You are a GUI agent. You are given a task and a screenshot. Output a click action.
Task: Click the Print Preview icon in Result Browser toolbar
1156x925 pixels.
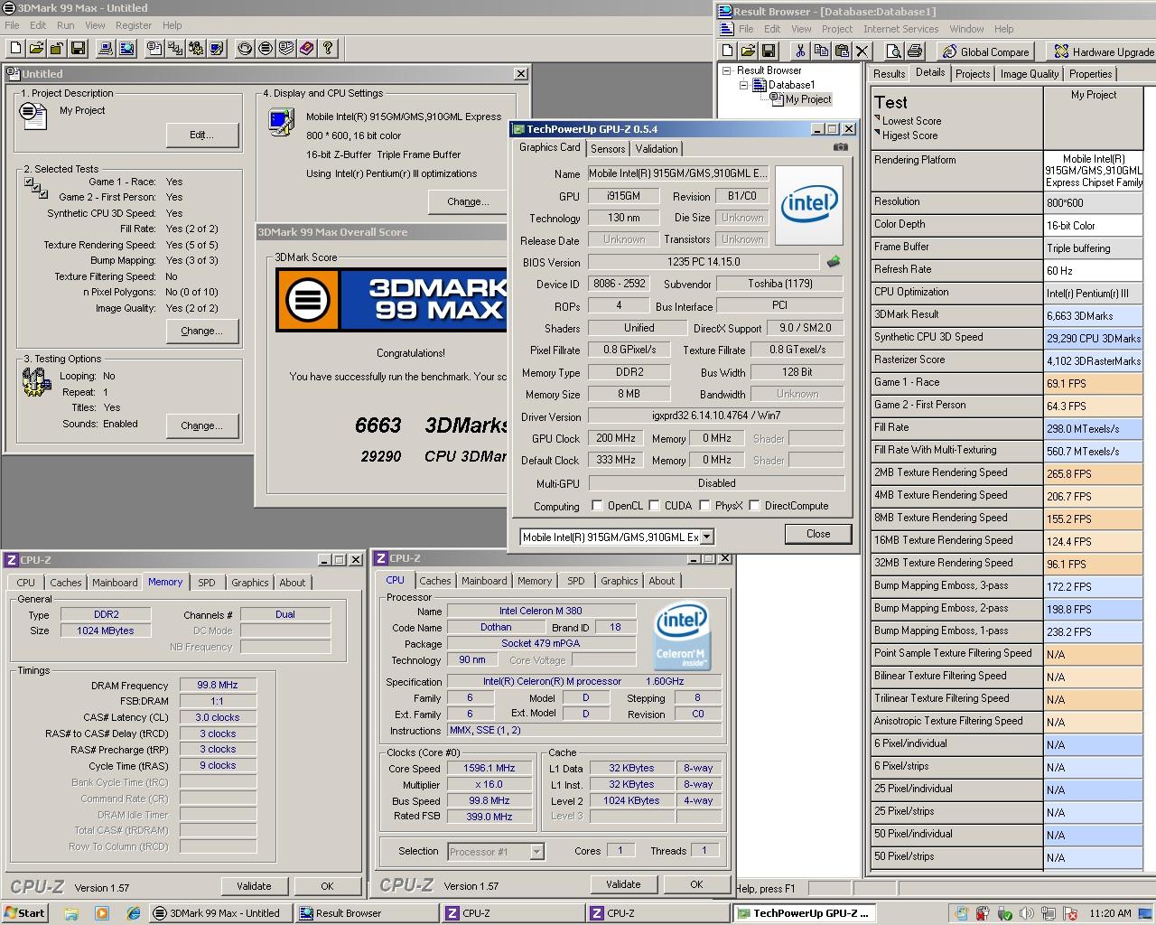893,51
